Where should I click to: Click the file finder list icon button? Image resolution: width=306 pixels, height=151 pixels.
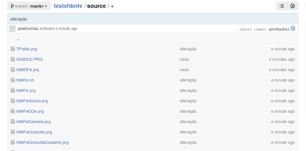click(282, 6)
